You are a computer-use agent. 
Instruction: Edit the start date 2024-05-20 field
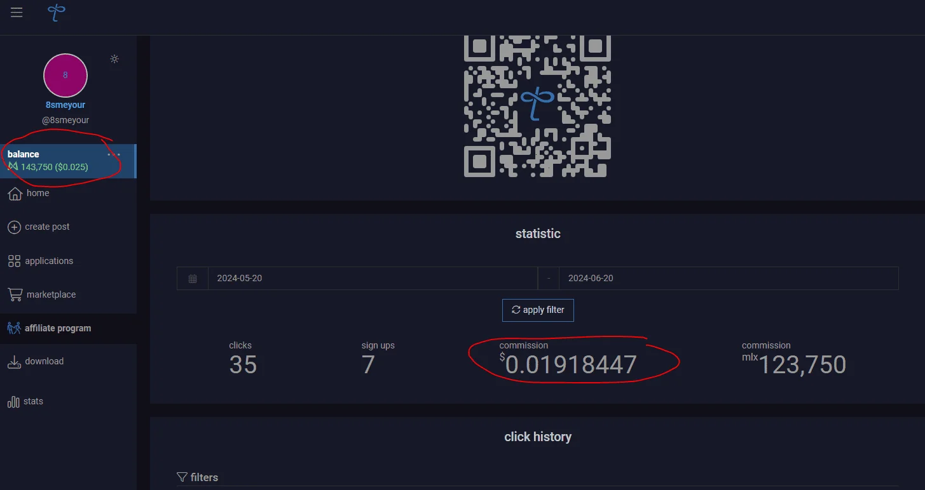373,278
